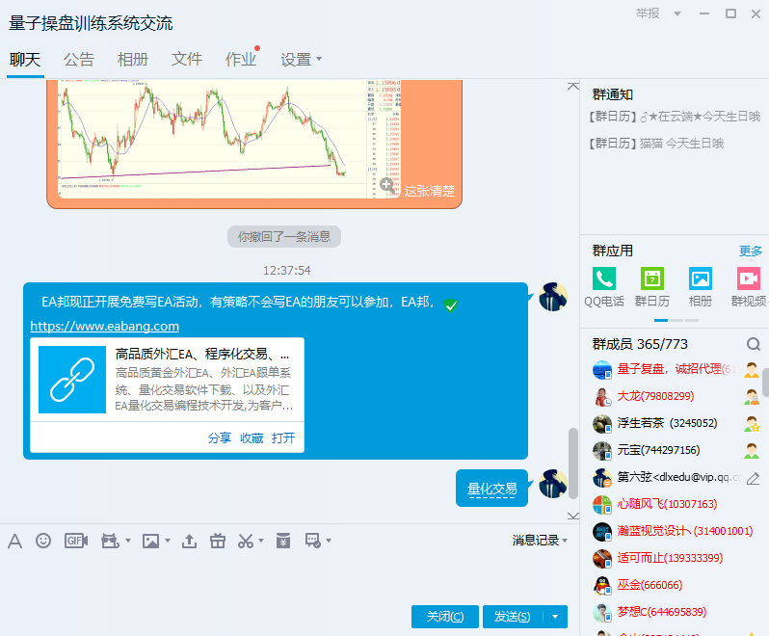Click chat scrollbar down arrow
Image resolution: width=769 pixels, height=636 pixels.
click(572, 516)
